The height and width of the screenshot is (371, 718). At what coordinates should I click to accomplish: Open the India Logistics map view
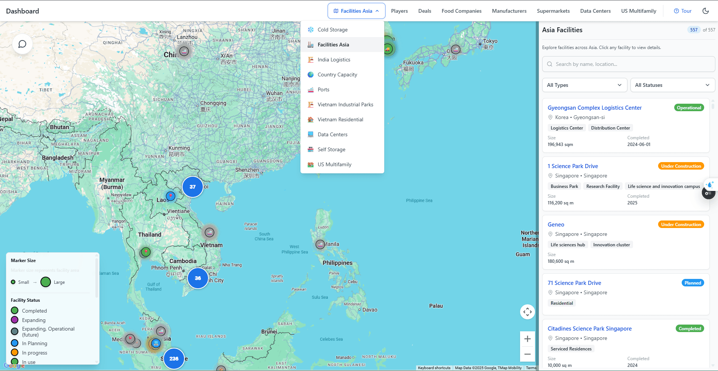tap(334, 59)
